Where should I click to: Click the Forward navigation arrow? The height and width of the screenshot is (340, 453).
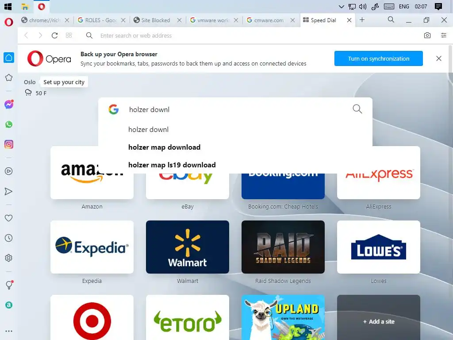pos(40,35)
